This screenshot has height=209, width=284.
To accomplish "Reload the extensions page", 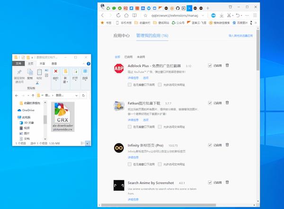I will (x=118, y=16).
